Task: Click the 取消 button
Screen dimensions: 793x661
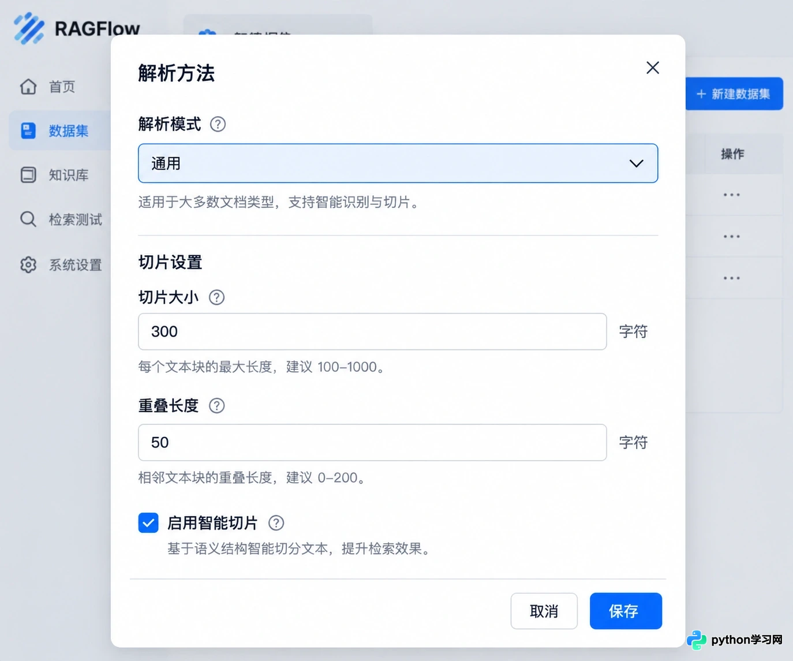Action: (544, 611)
